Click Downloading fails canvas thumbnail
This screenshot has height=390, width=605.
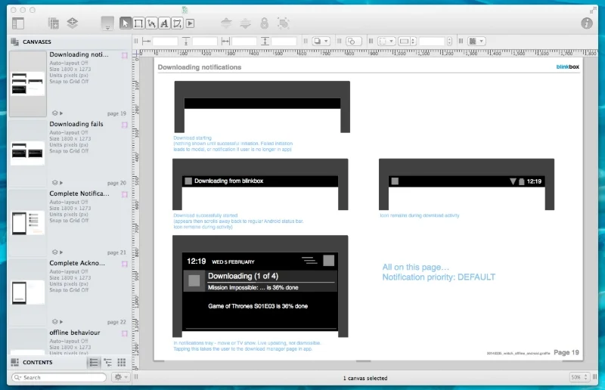[28, 153]
